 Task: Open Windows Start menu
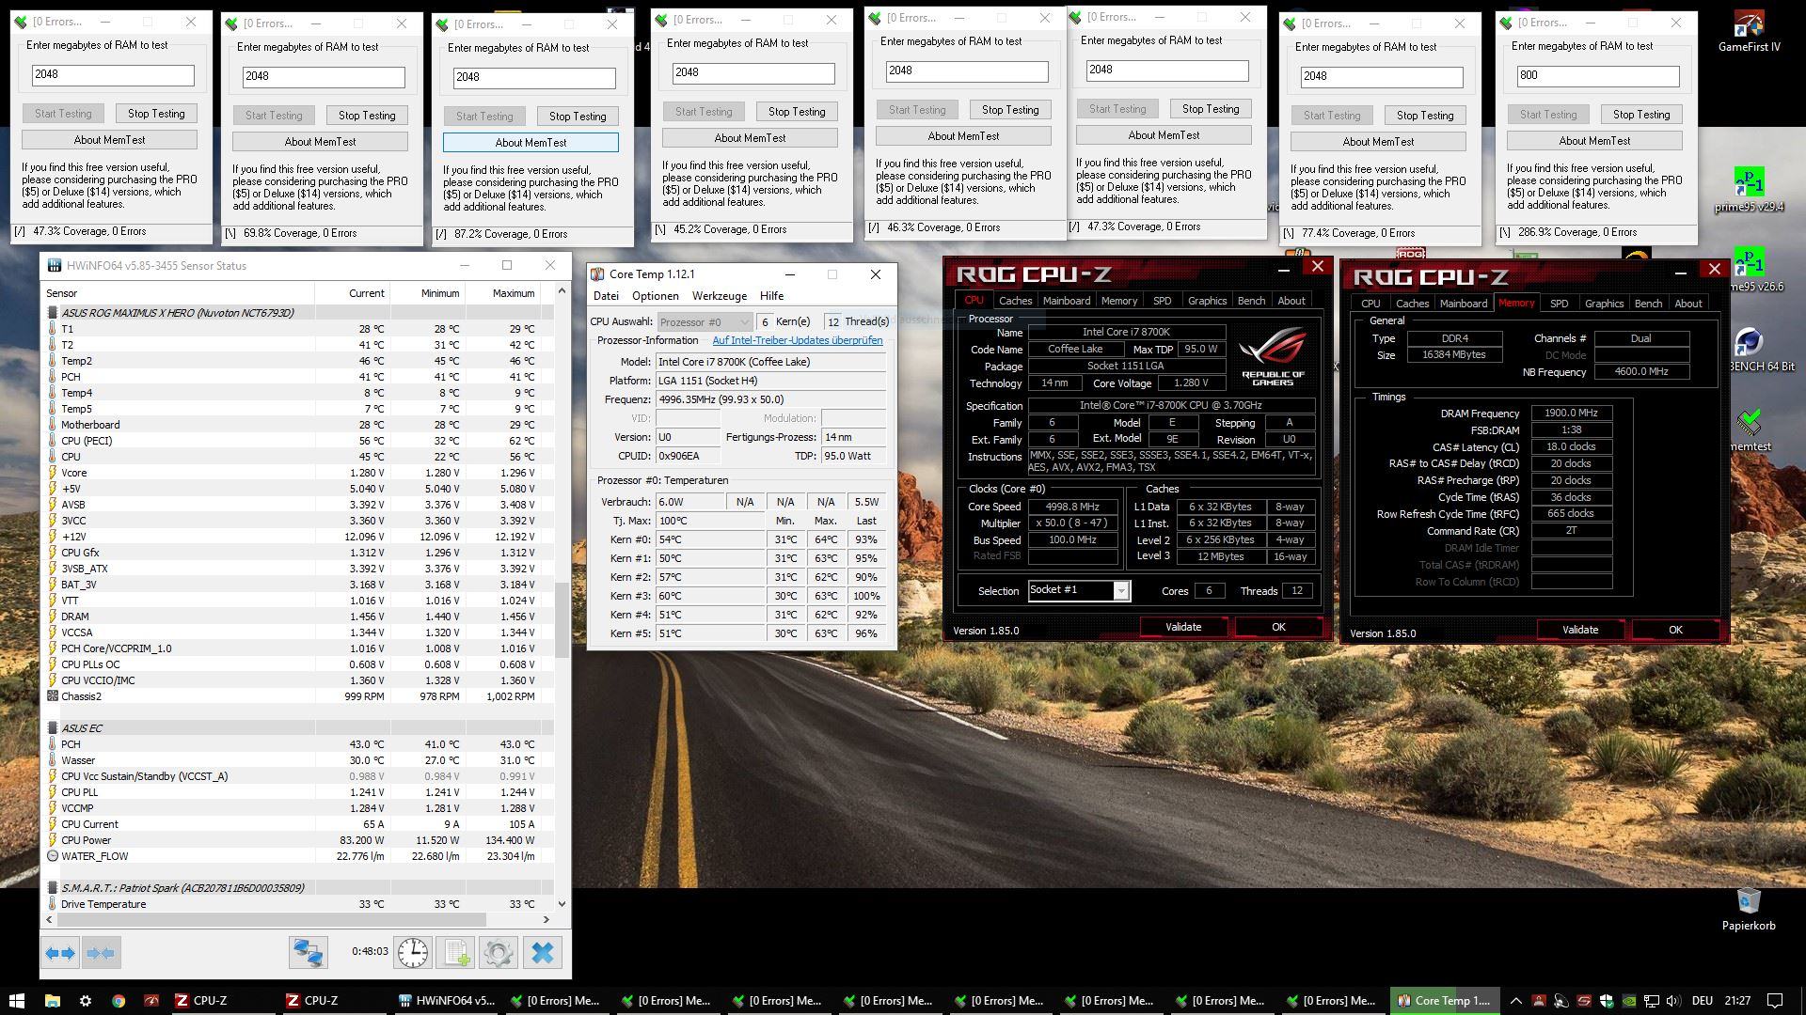16,1001
